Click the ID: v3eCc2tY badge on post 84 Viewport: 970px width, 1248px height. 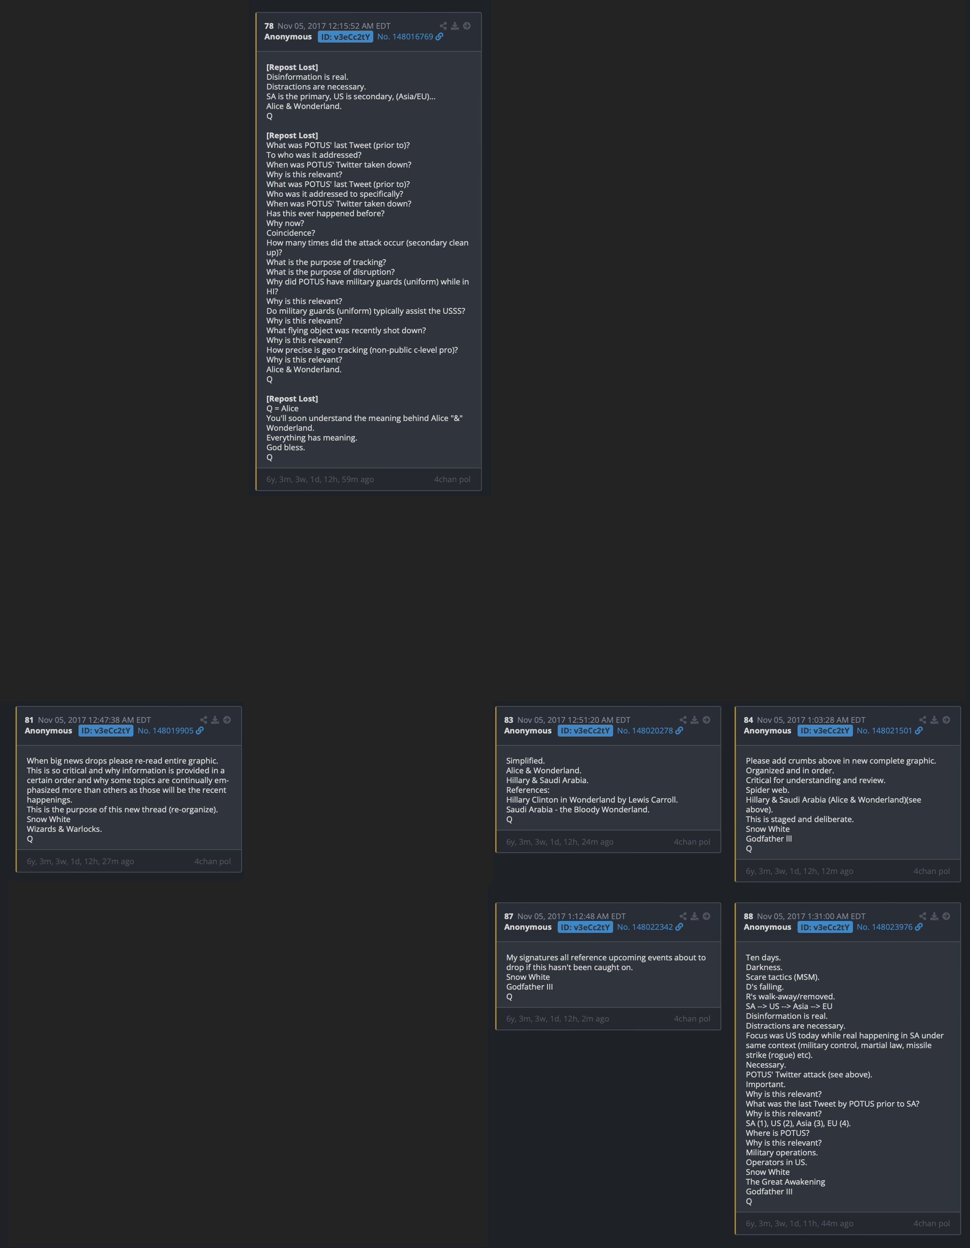(825, 731)
